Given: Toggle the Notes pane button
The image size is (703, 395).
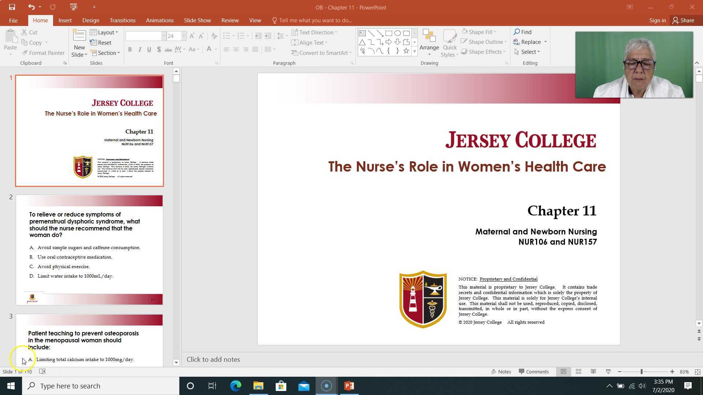Looking at the screenshot, I should pos(501,372).
